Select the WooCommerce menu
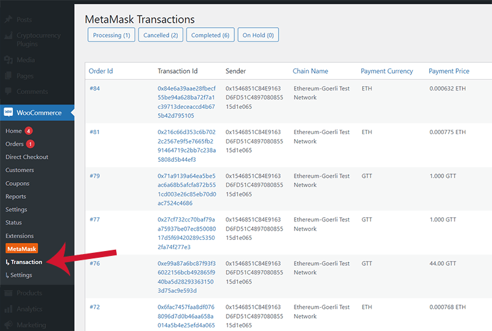The image size is (492, 331). (x=39, y=113)
